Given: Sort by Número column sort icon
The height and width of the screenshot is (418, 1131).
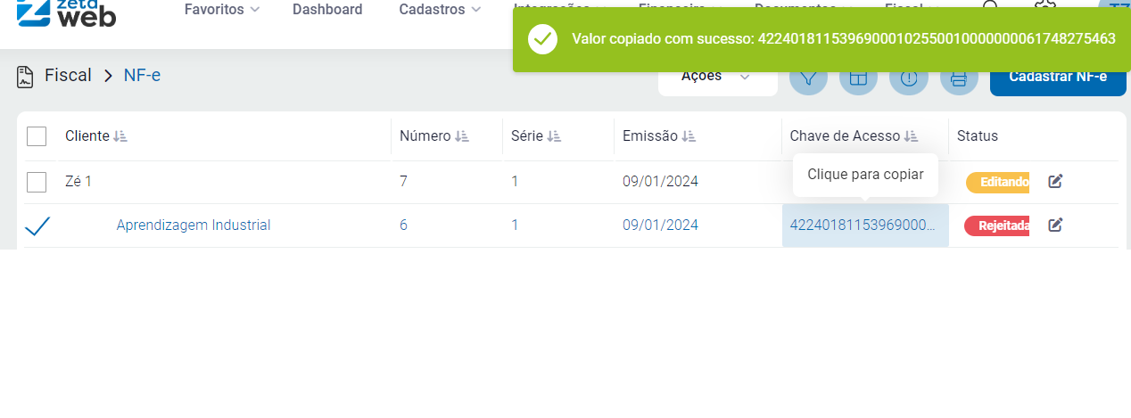Looking at the screenshot, I should pyautogui.click(x=462, y=136).
